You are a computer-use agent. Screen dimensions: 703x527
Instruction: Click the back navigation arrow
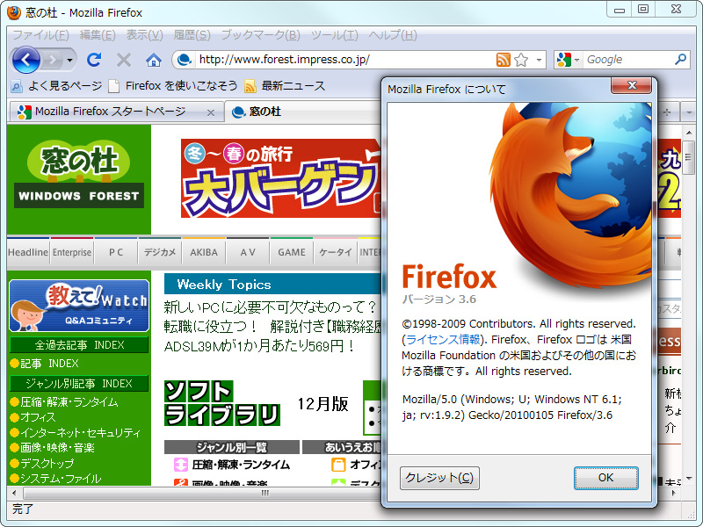coord(28,60)
